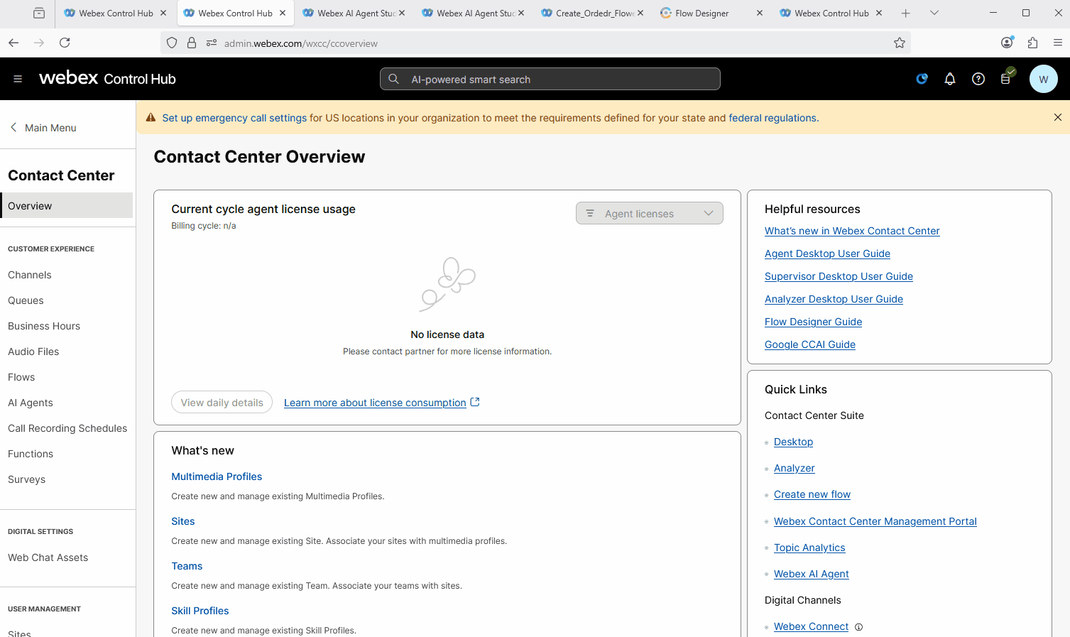Open the help question mark icon
Screen dimensions: 1070x637
978,79
